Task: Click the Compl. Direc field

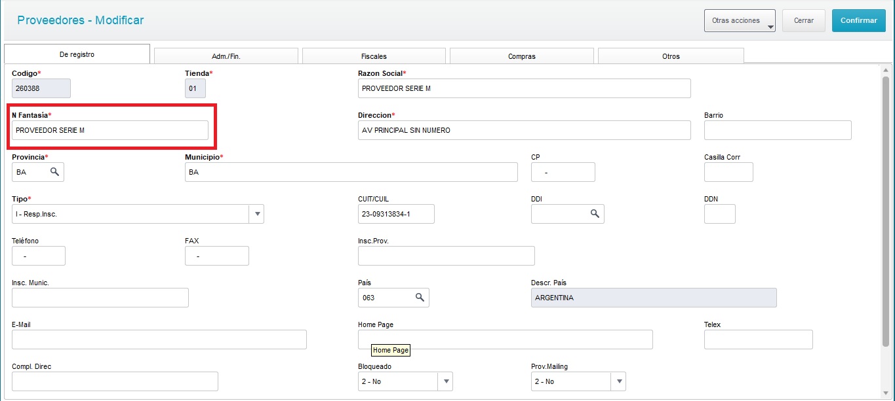Action: coord(115,381)
